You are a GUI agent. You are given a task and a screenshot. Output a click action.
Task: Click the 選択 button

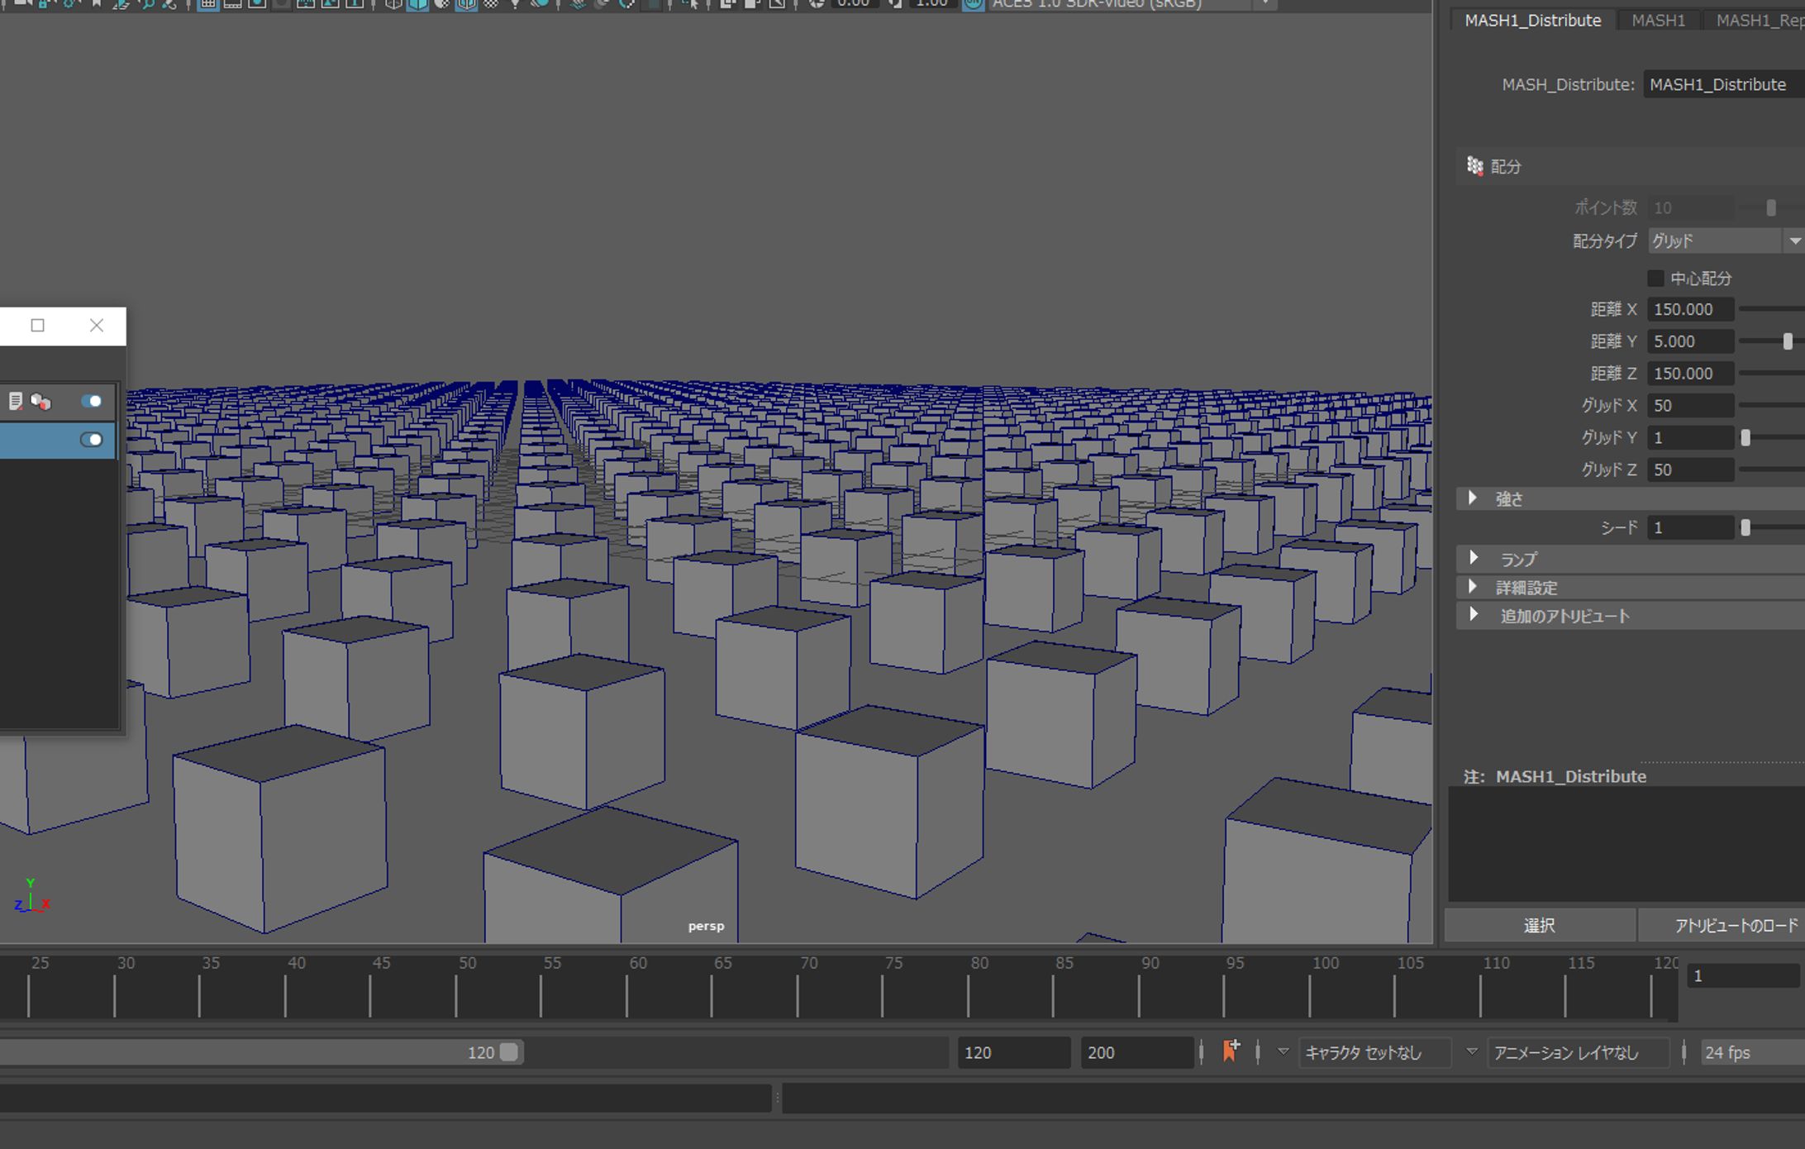point(1539,926)
